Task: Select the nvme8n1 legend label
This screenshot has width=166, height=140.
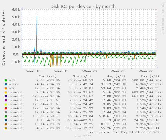Action: coord(16,124)
